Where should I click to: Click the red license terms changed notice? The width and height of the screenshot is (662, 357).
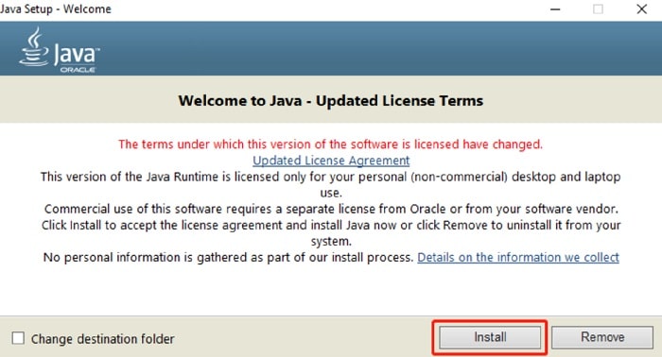331,144
